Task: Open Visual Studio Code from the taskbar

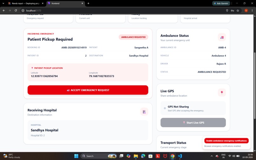Action: [x=180, y=156]
